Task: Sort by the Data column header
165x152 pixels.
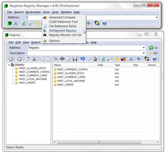Action: (105, 65)
